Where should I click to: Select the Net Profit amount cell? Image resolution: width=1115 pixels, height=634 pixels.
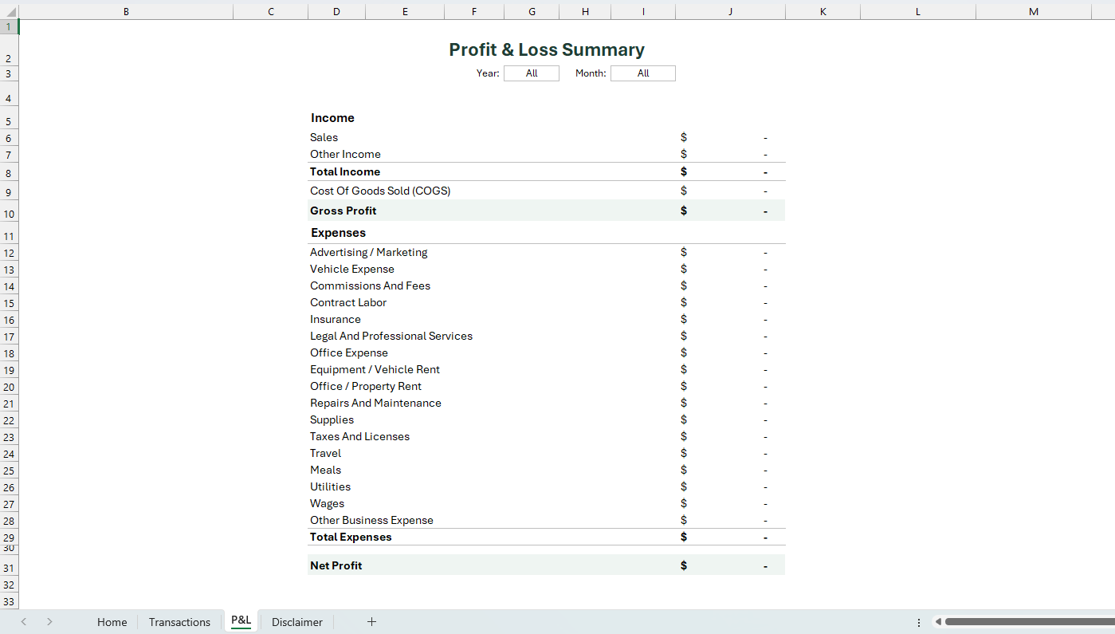pos(730,565)
